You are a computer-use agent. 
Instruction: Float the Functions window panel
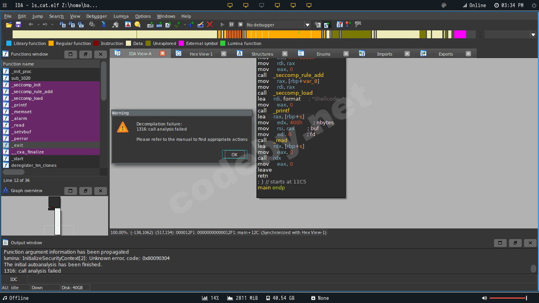[86, 54]
